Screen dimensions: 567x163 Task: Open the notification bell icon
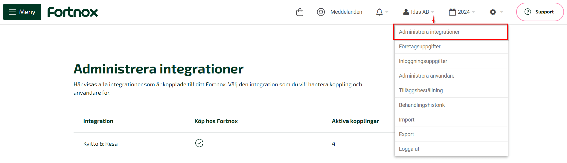click(x=379, y=12)
